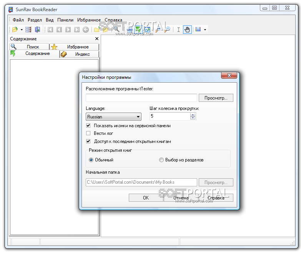Click the Отмена button
This screenshot has height=254, width=301.
(181, 198)
